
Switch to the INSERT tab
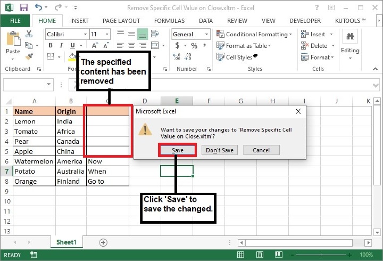click(79, 21)
